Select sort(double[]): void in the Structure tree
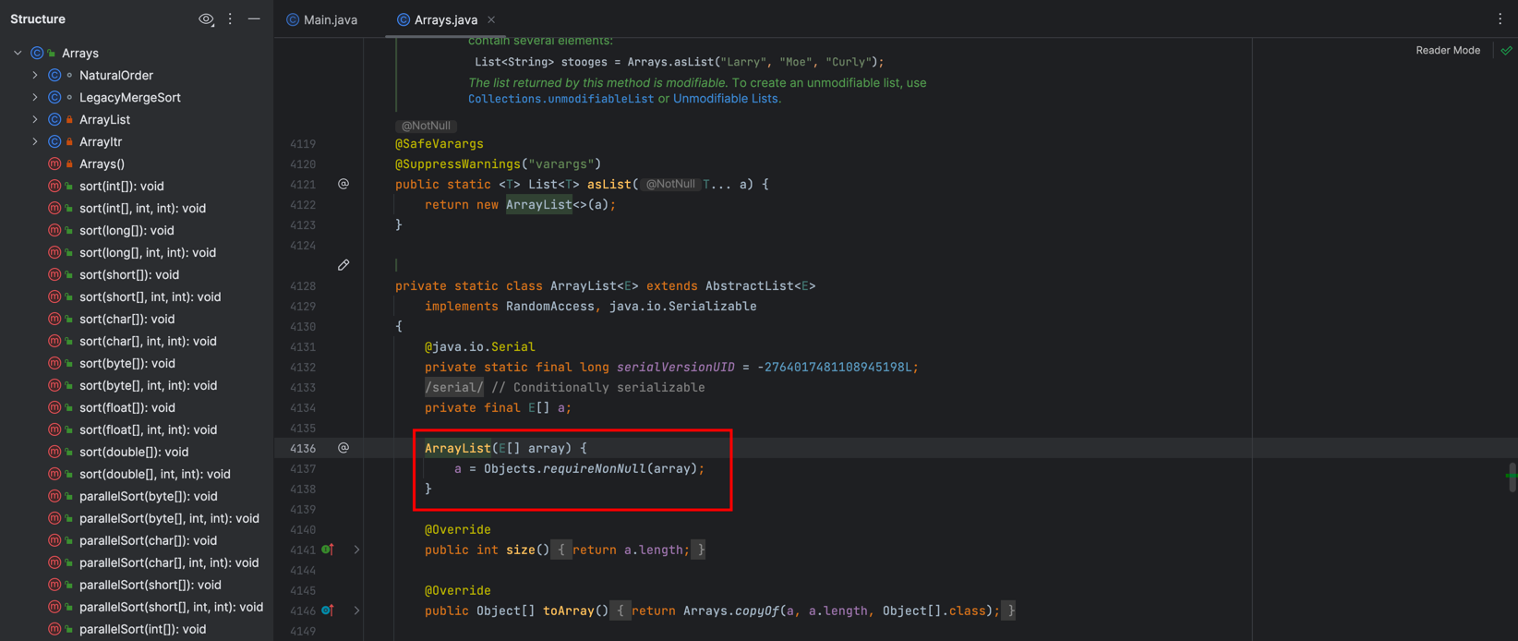This screenshot has width=1518, height=641. click(133, 452)
